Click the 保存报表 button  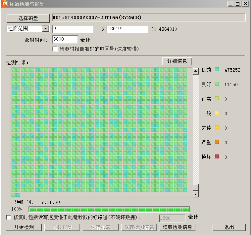pyautogui.click(x=101, y=227)
